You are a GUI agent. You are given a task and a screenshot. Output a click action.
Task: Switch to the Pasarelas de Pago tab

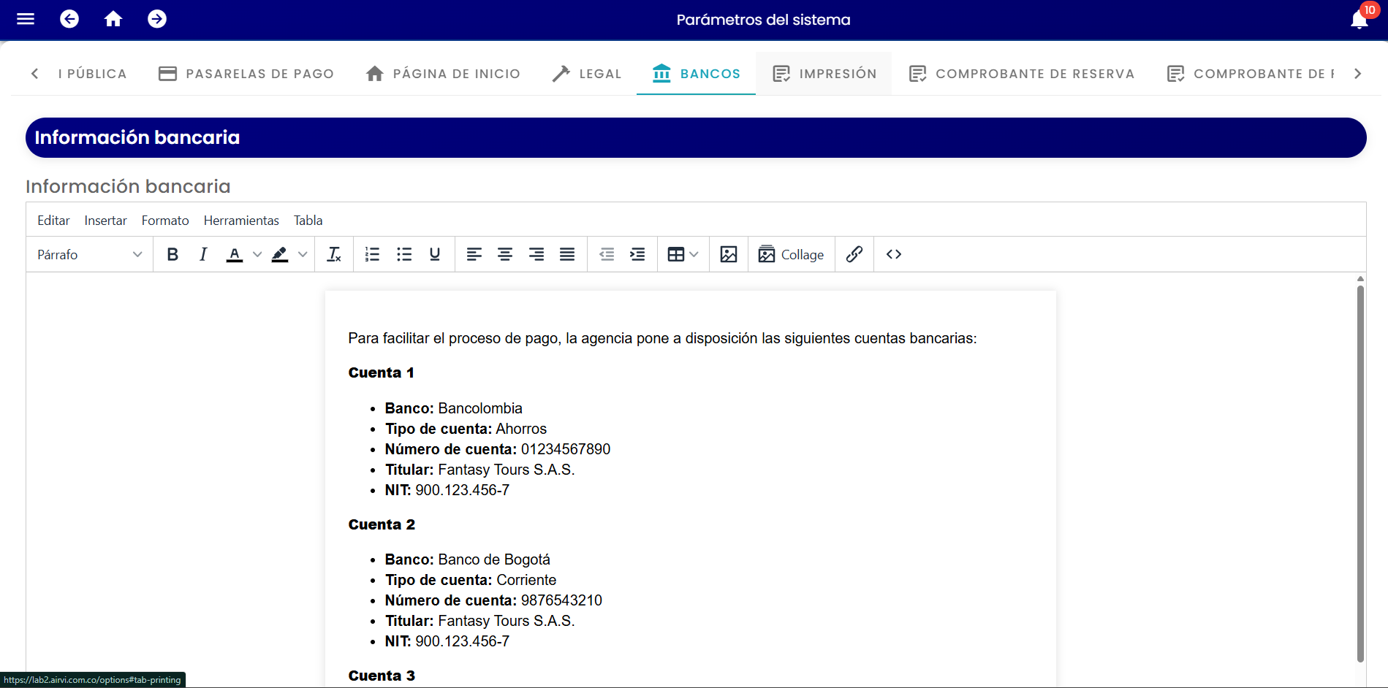click(246, 74)
